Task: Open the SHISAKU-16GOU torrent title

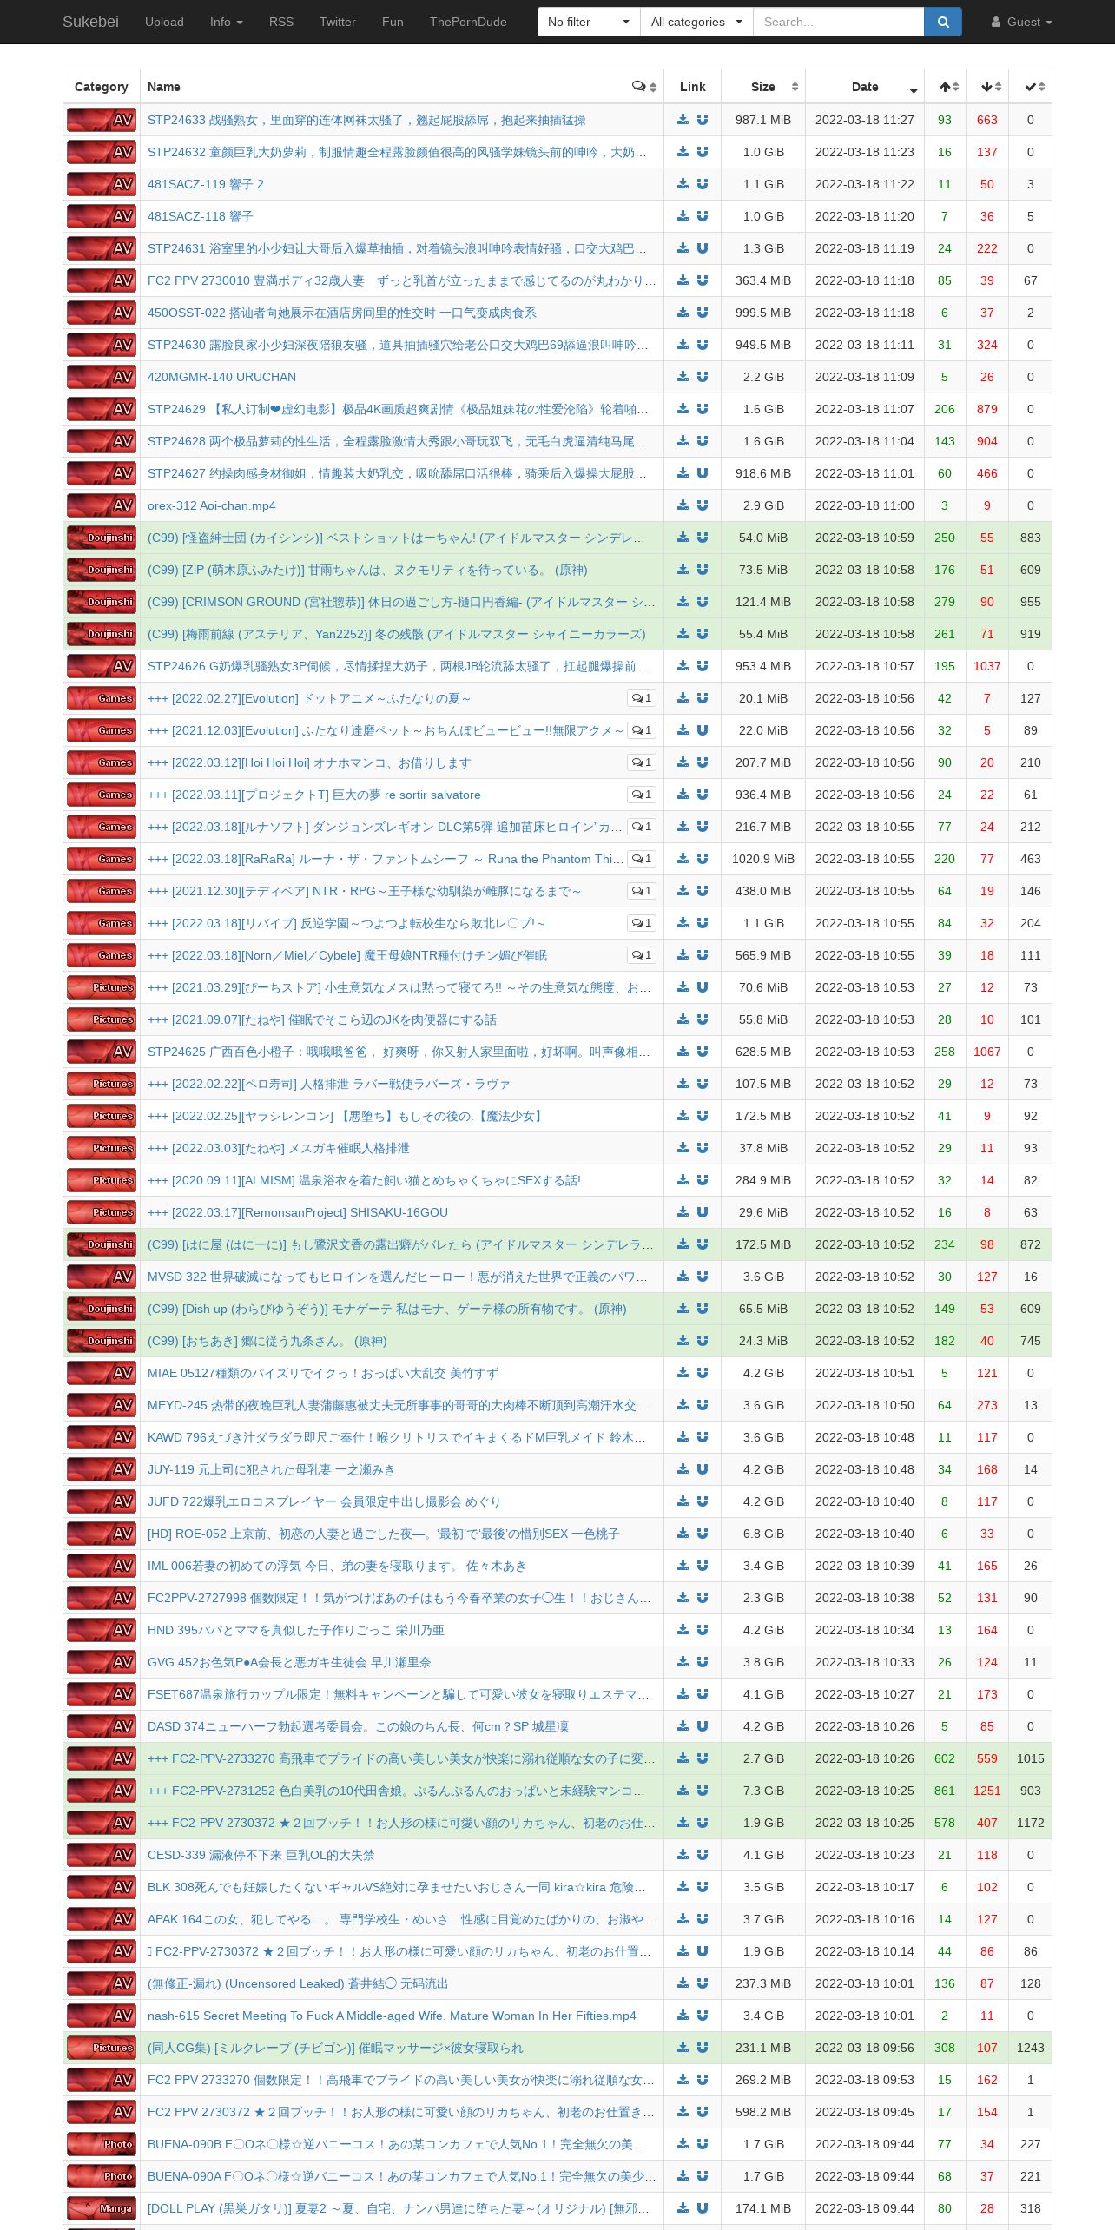Action: click(298, 1212)
